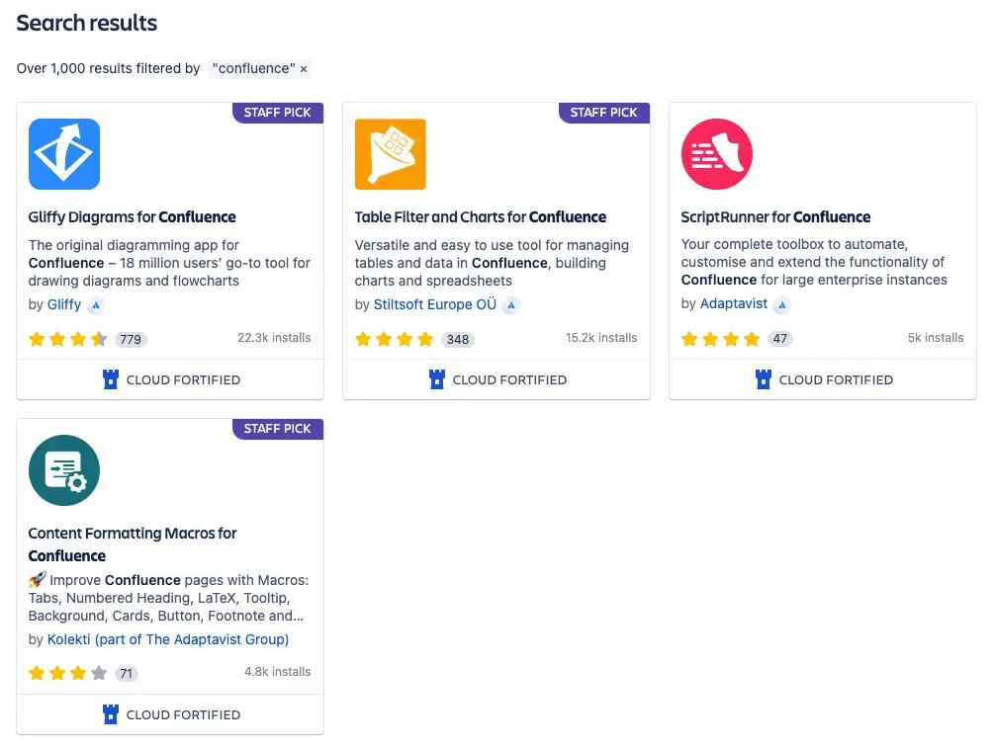The image size is (995, 751).
Task: Open the Gliffy Diagrams for Confluence title
Action: coord(133,217)
